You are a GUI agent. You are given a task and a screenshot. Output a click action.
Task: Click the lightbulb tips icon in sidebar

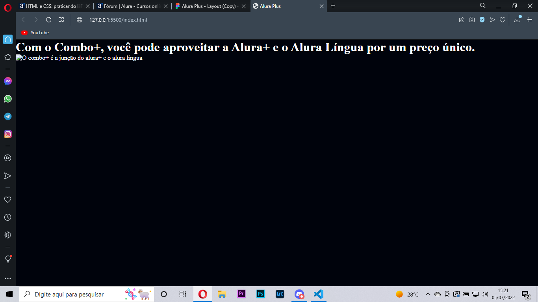click(7, 259)
